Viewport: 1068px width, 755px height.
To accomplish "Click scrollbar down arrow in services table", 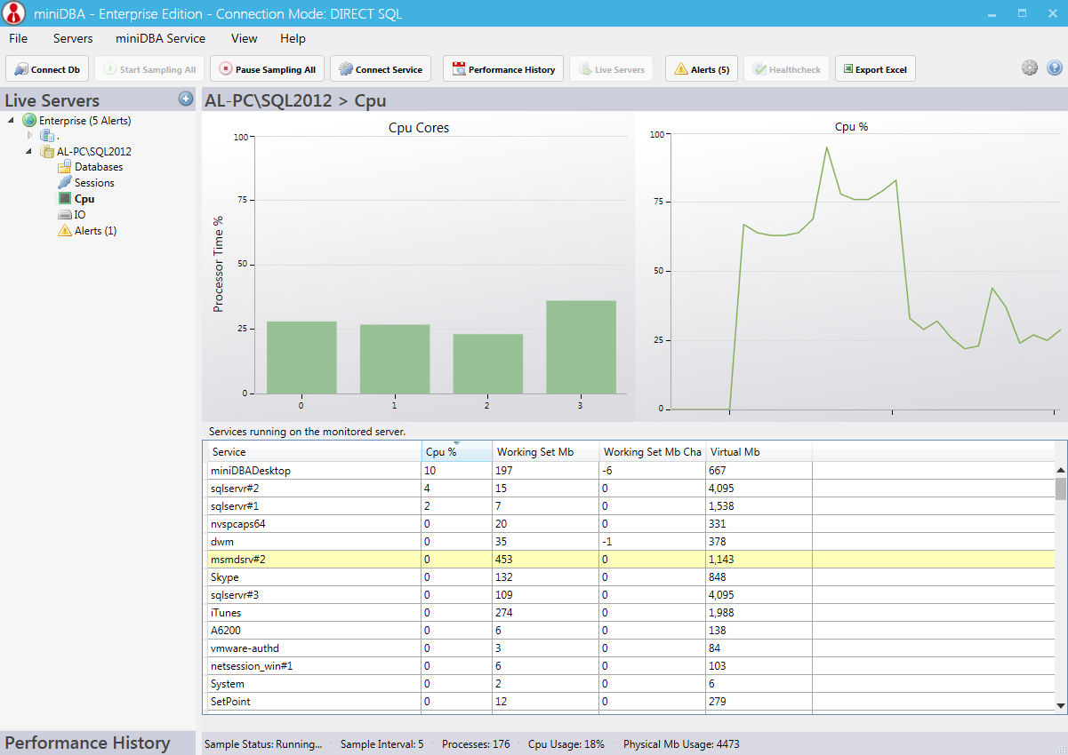I will [1060, 705].
